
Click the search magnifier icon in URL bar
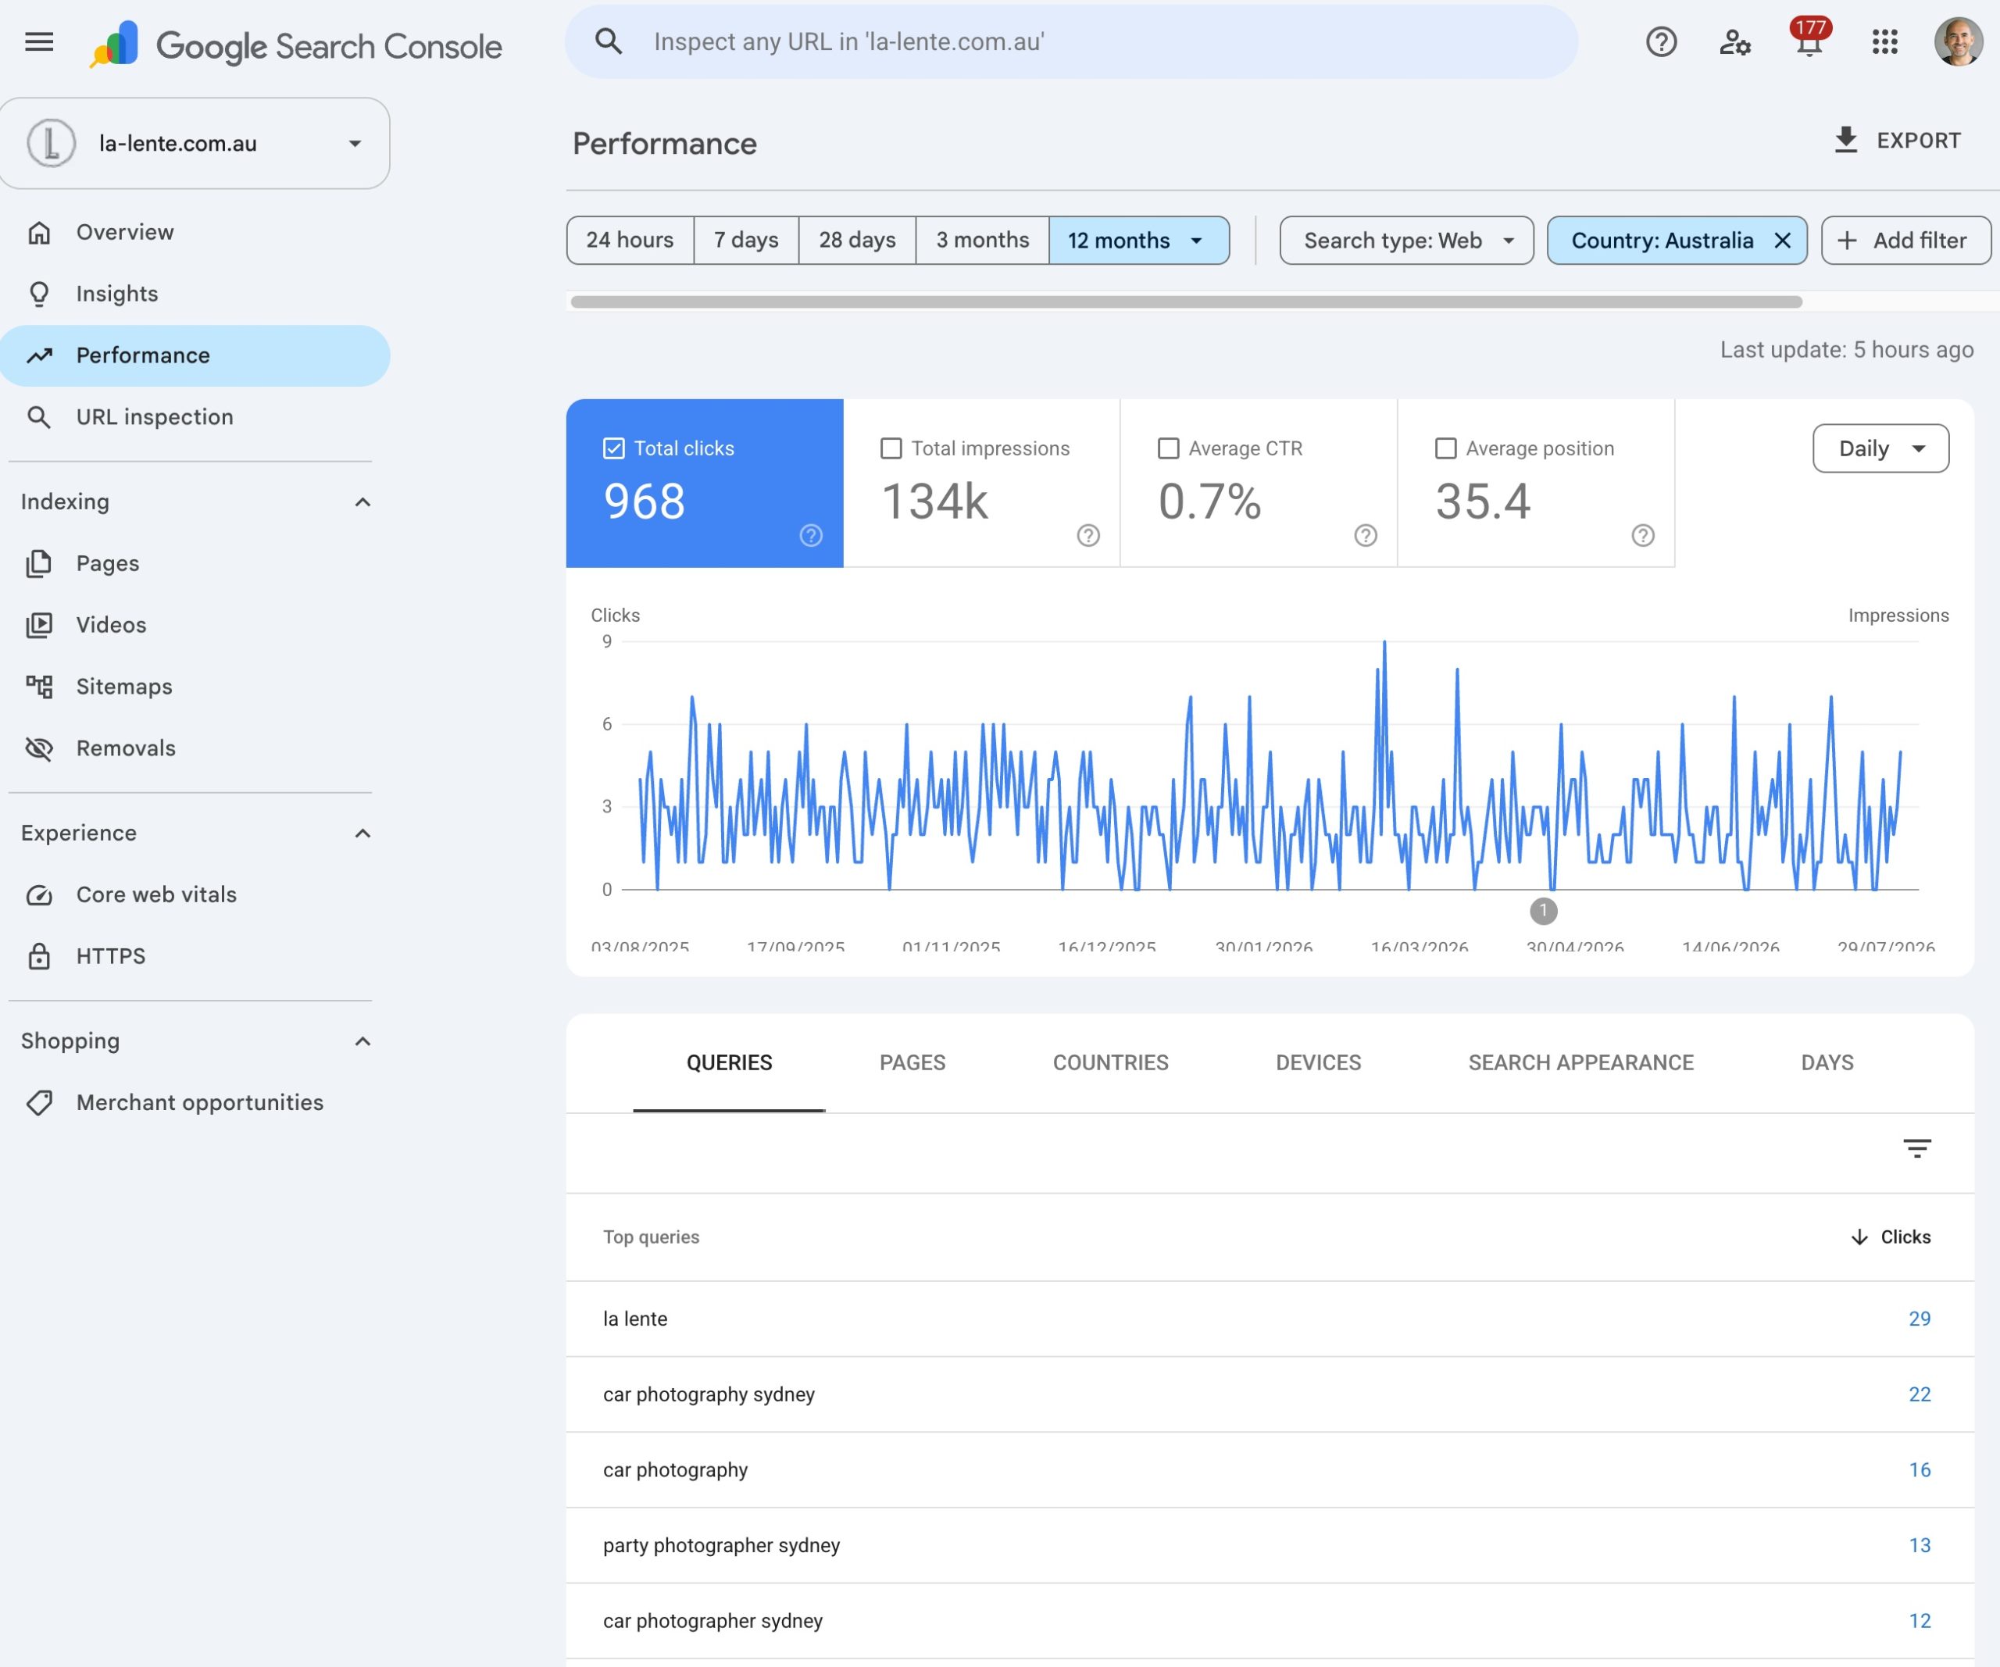point(609,41)
